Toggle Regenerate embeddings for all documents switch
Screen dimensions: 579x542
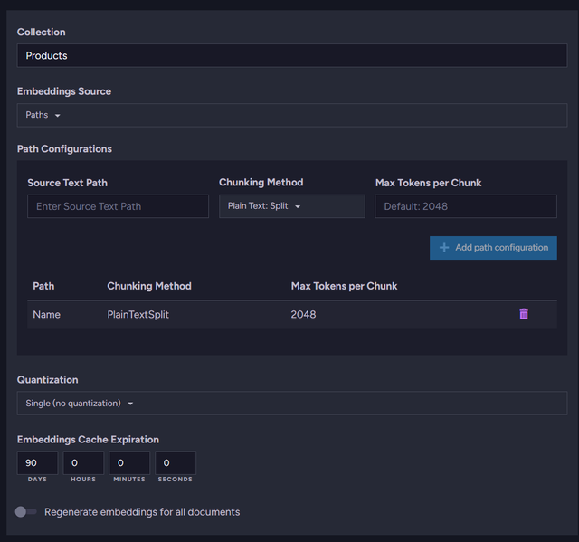tap(26, 512)
